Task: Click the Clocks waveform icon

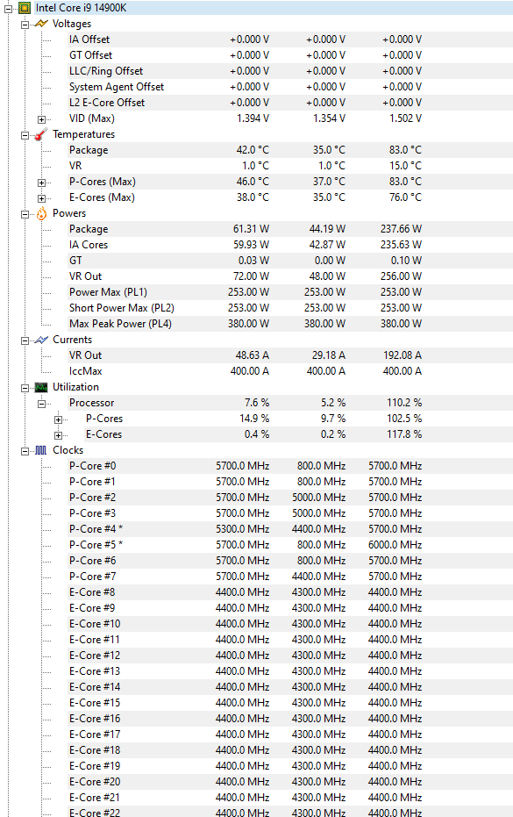Action: [x=41, y=450]
